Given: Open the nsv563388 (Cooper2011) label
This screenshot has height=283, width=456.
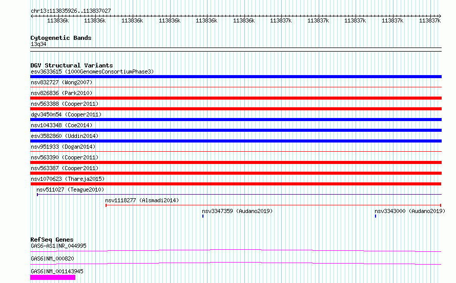Looking at the screenshot, I should pos(65,104).
